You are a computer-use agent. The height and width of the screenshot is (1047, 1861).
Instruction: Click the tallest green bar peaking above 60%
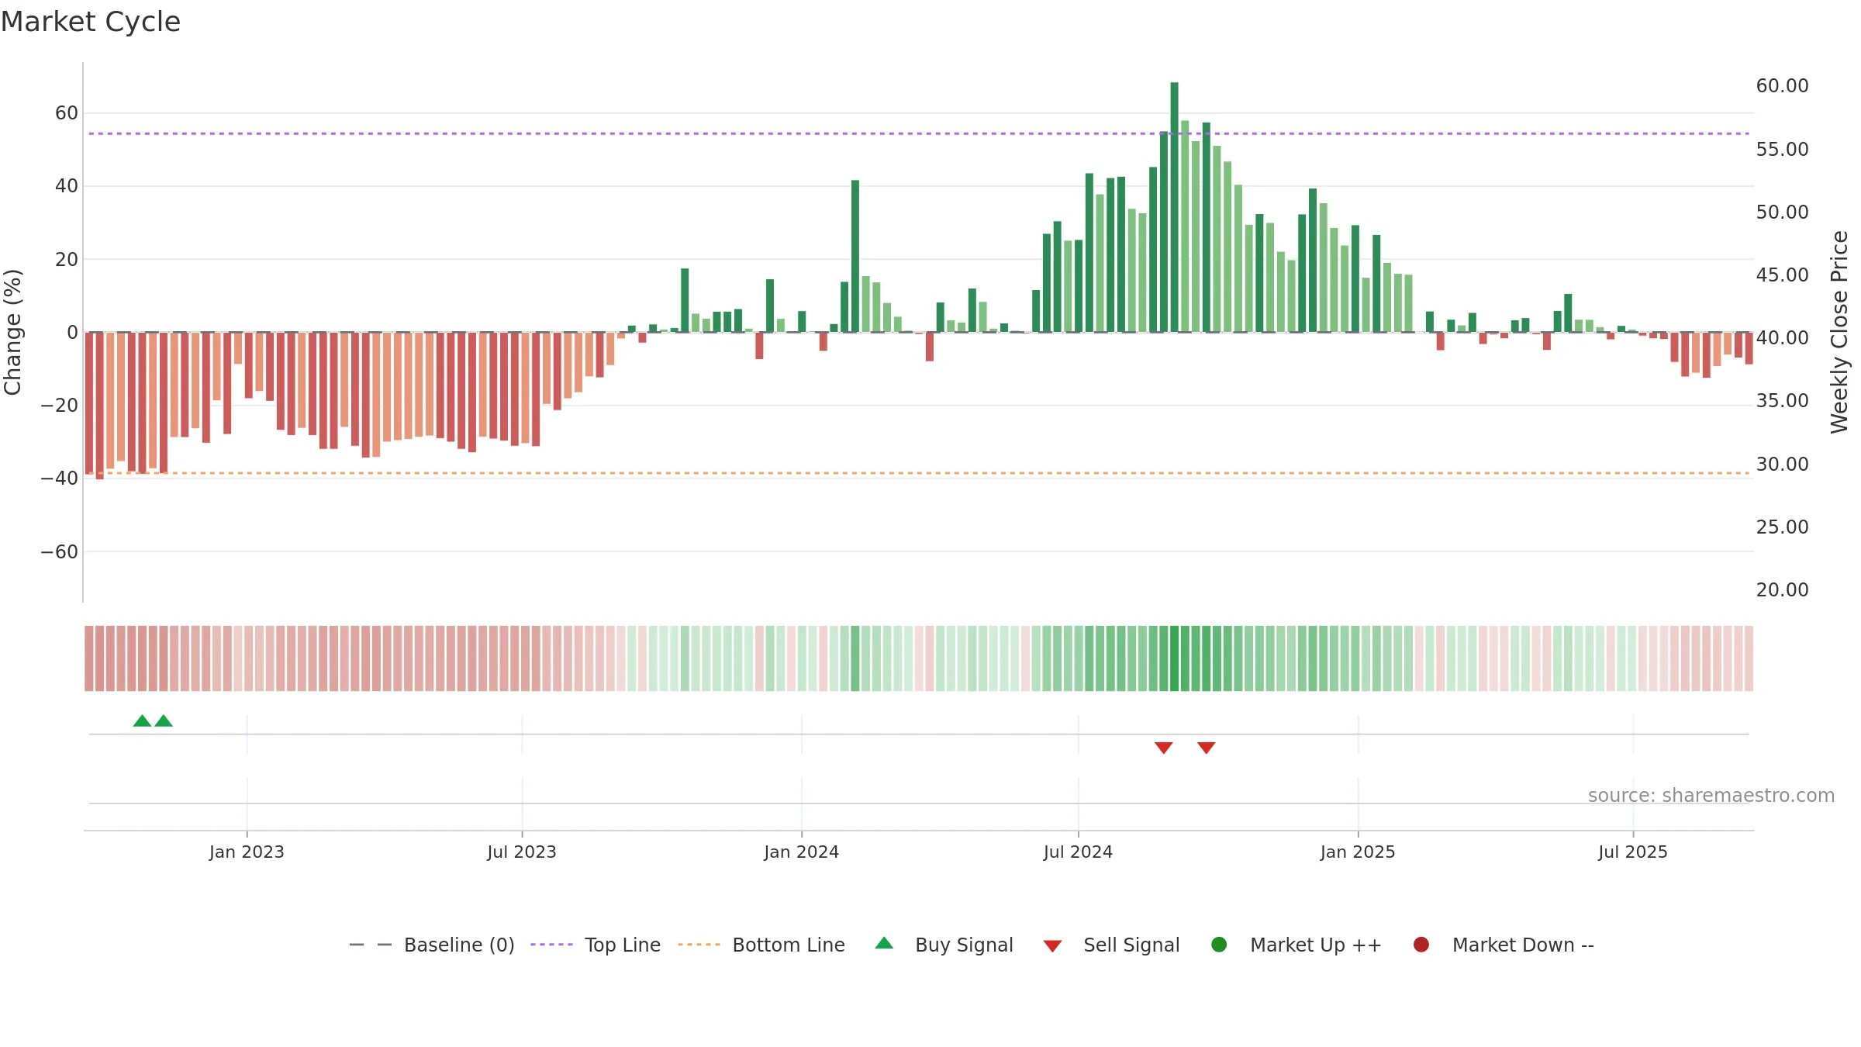pyautogui.click(x=1174, y=207)
